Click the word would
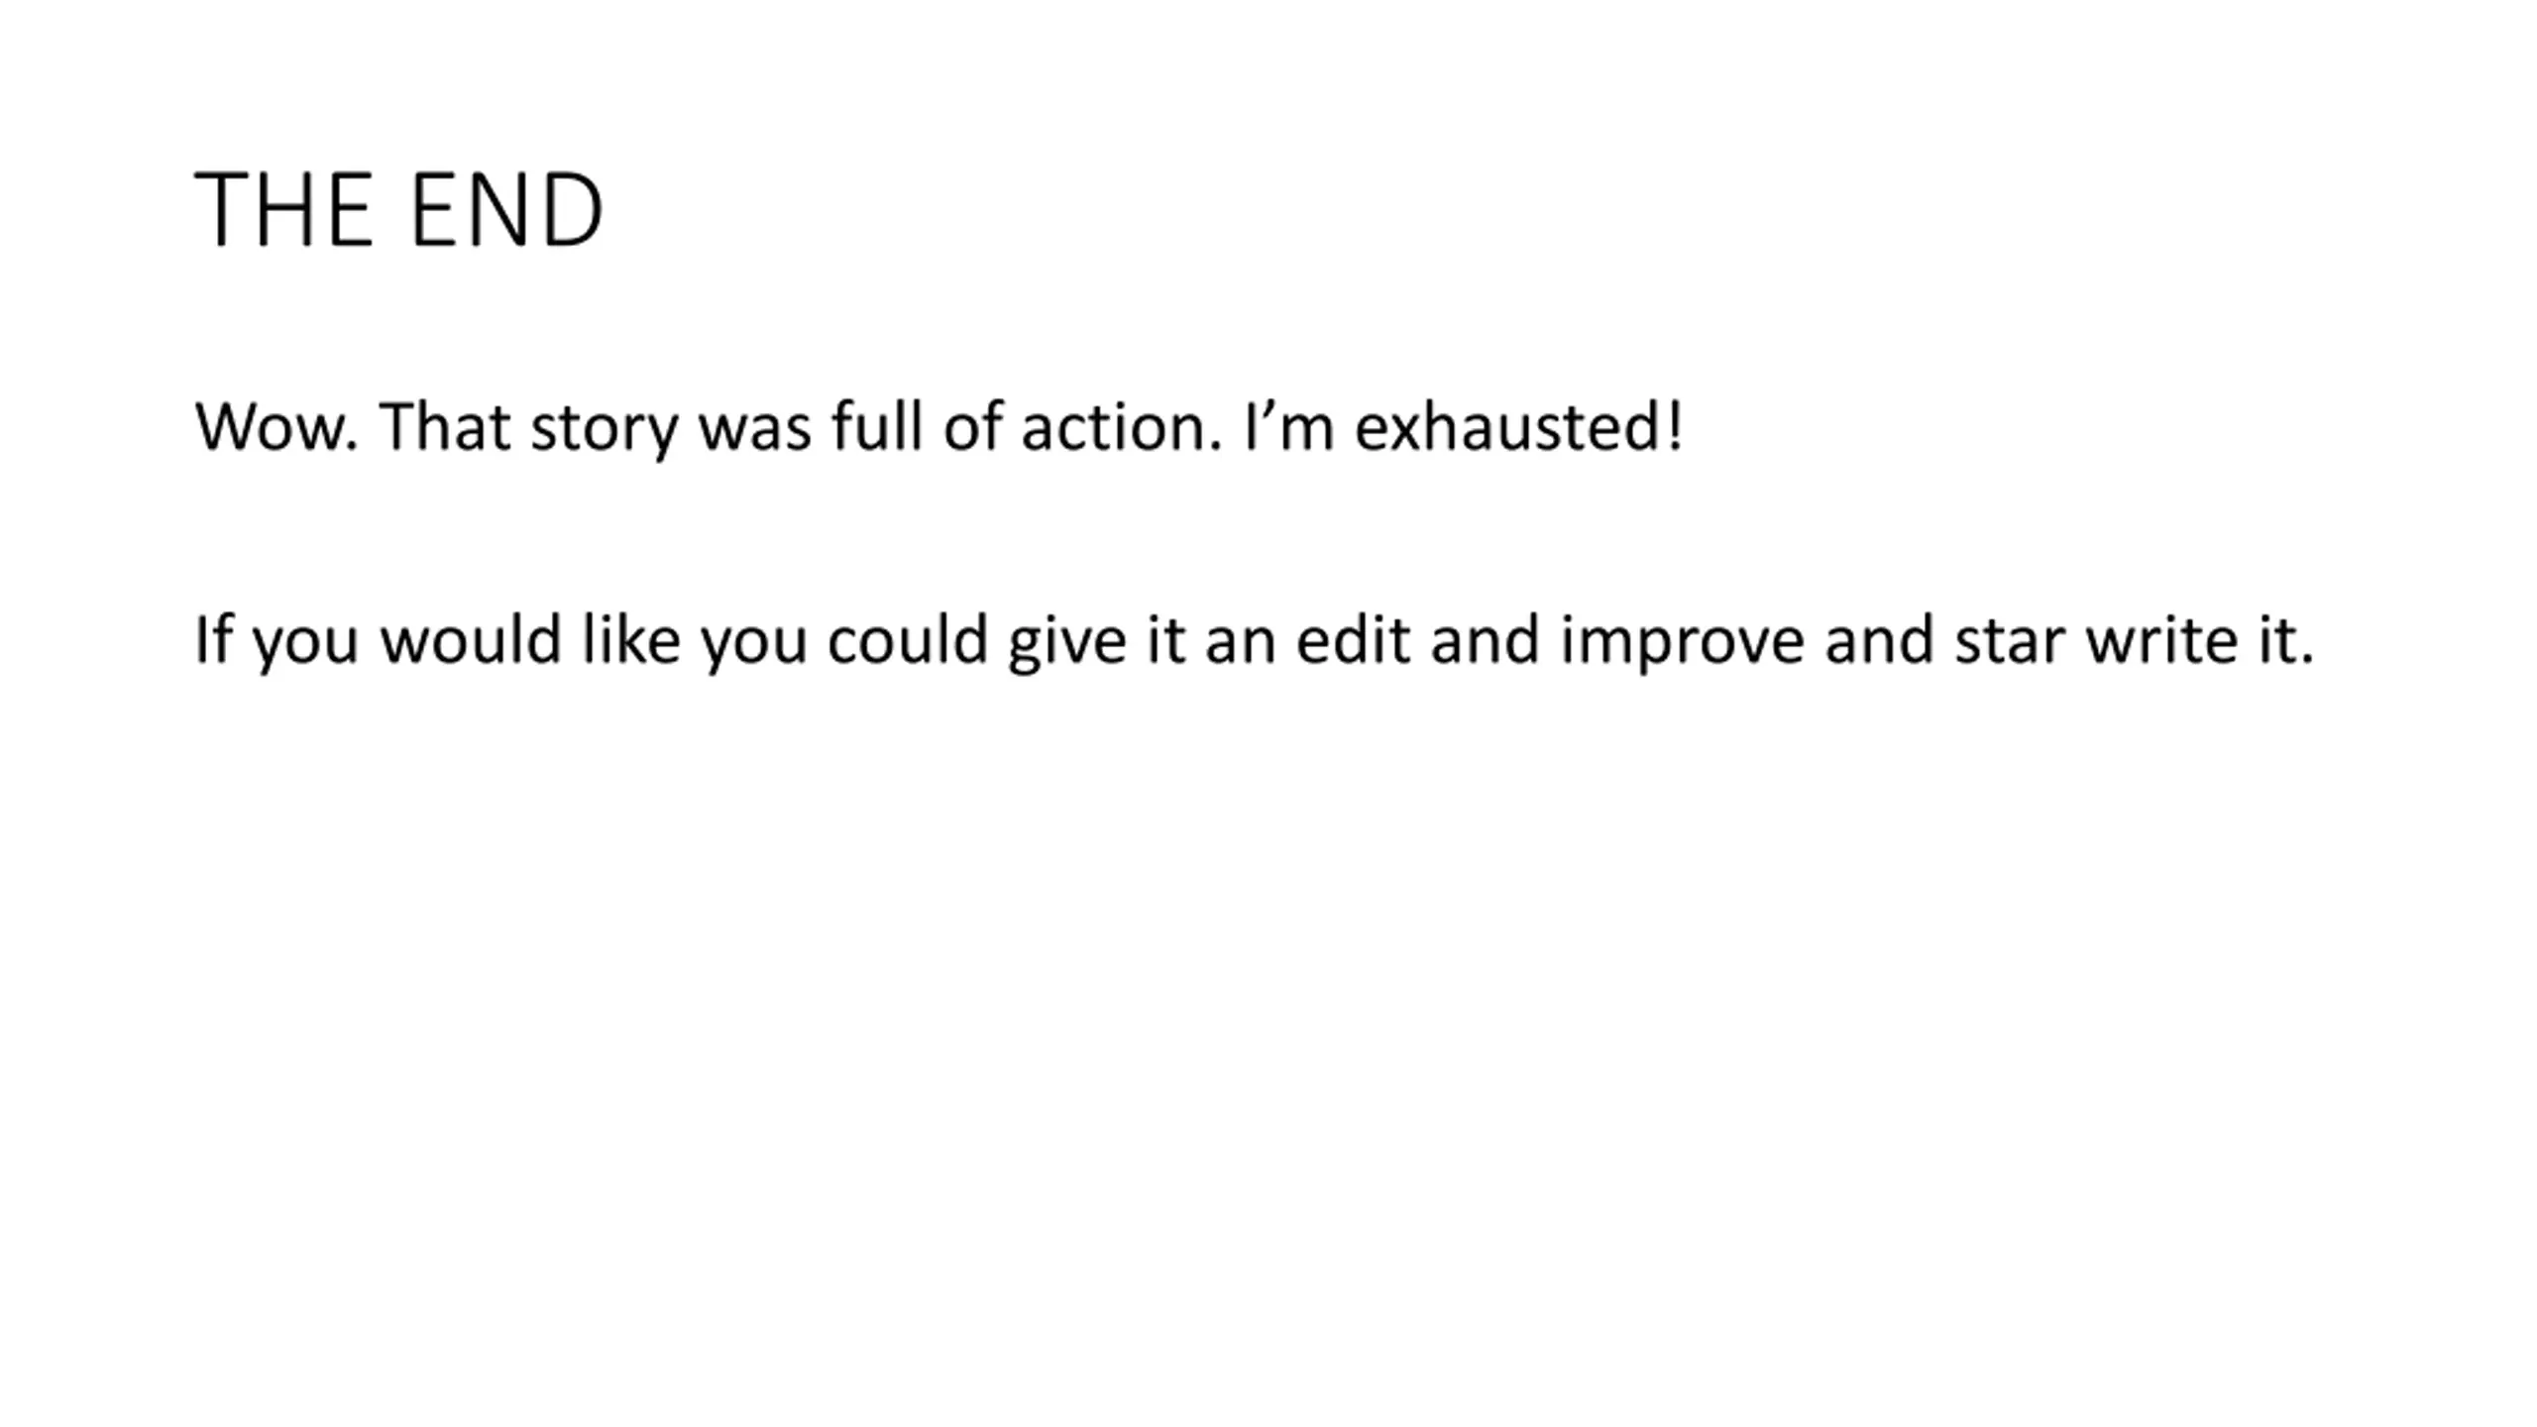 click(x=472, y=638)
